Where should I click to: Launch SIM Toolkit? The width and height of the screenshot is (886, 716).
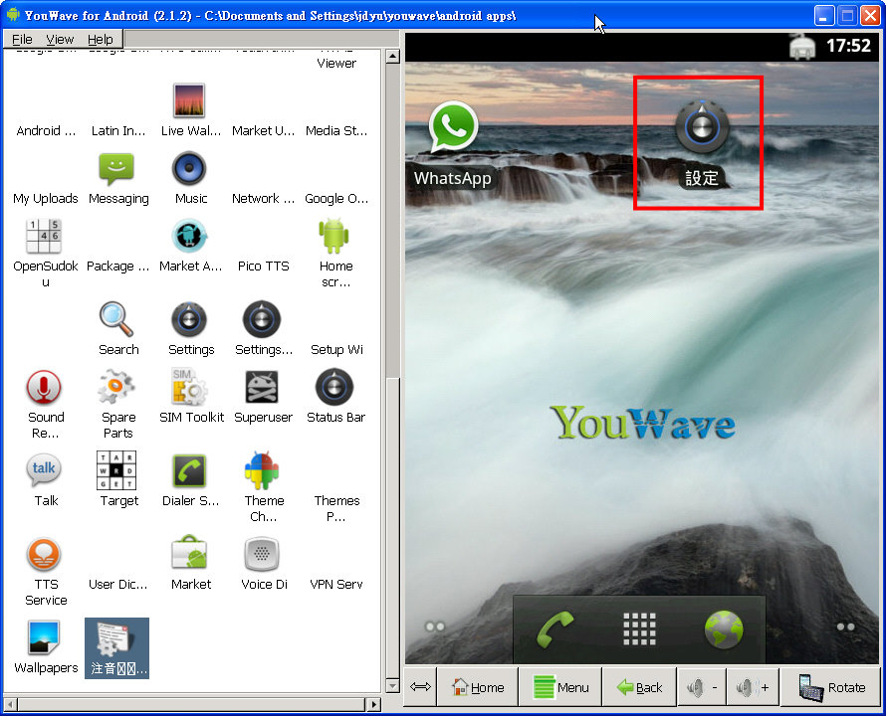tap(189, 388)
